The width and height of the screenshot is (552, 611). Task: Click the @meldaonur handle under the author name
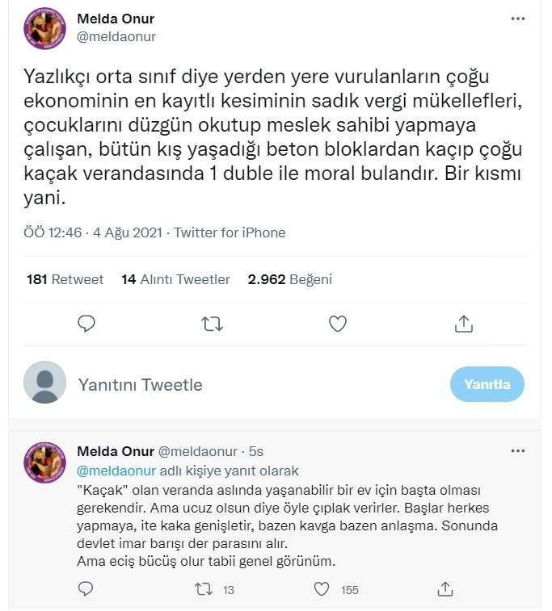(116, 36)
